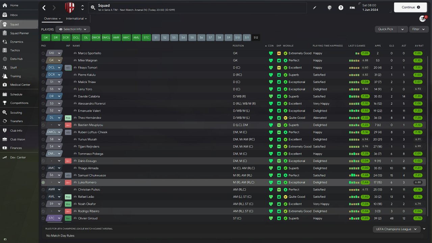The width and height of the screenshot is (432, 243).
Task: Toggle pick checkbox for Marco Sportiello
Action: tap(43, 53)
